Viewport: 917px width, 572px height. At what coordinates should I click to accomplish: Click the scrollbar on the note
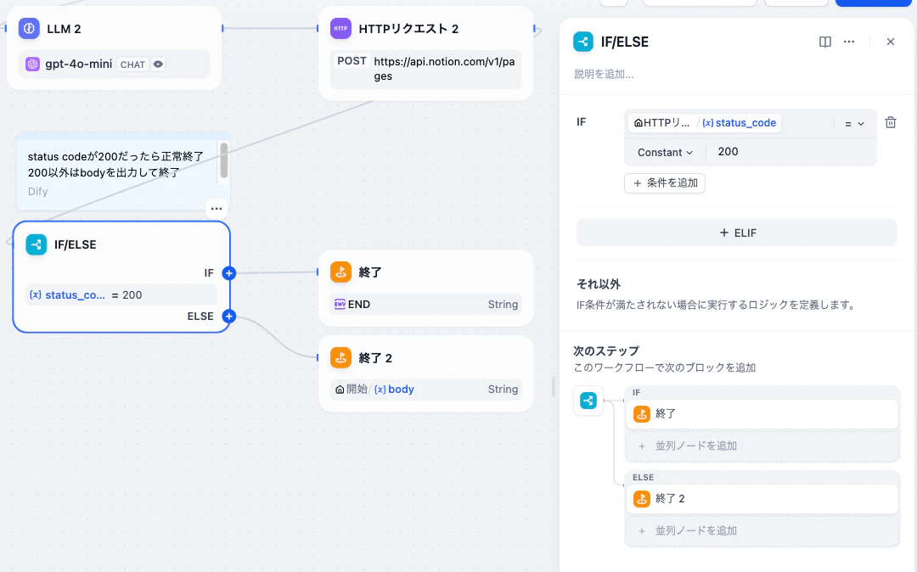224,160
